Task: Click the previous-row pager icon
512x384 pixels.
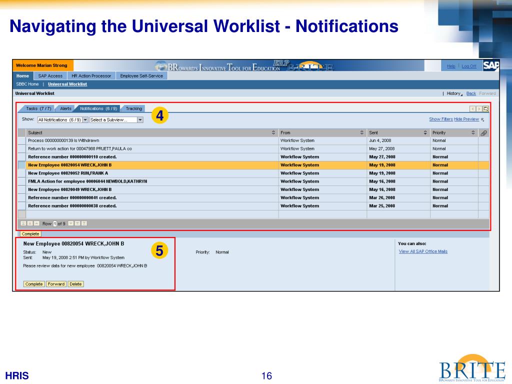Action: (36, 223)
